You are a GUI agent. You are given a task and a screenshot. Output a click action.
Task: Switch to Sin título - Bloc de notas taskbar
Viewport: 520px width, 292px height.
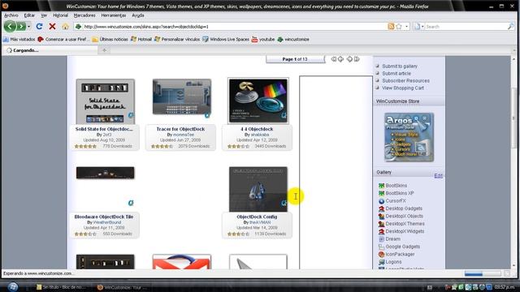coord(61,287)
